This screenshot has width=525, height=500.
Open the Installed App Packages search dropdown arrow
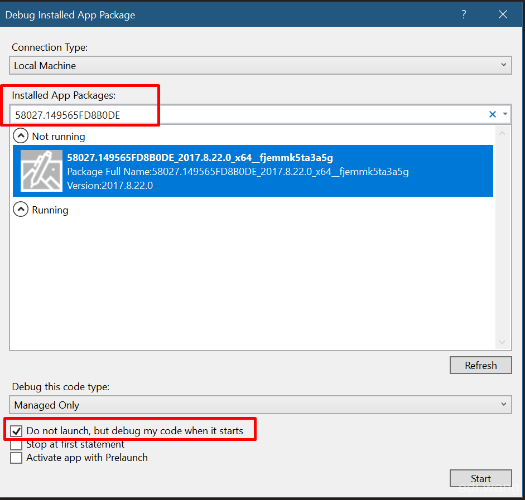(505, 114)
